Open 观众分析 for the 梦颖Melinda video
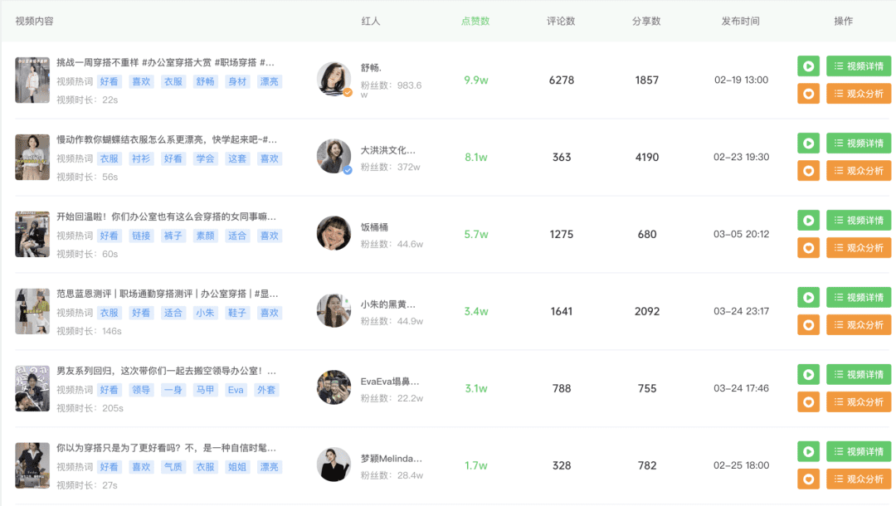Viewport: 896px width, 506px height. point(859,479)
